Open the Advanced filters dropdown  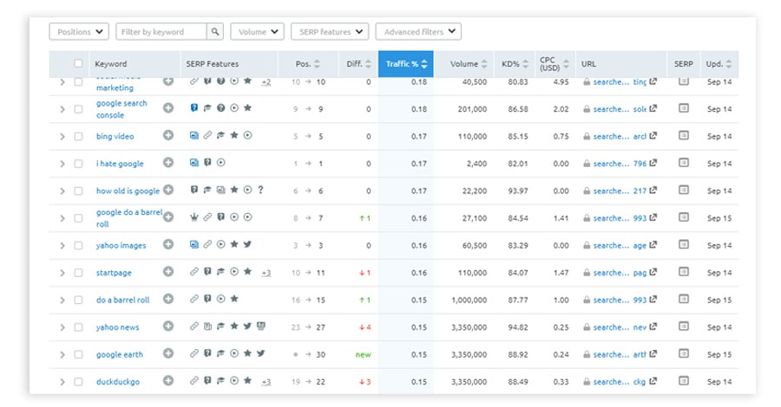[x=417, y=32]
